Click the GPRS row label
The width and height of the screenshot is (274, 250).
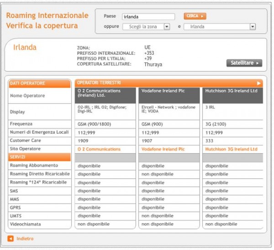tap(16, 208)
